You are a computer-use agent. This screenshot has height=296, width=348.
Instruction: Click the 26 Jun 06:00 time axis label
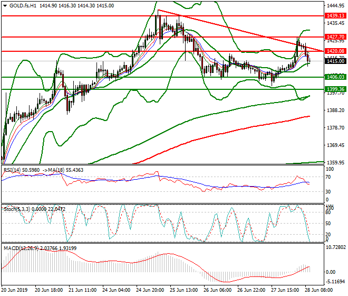point(217,290)
